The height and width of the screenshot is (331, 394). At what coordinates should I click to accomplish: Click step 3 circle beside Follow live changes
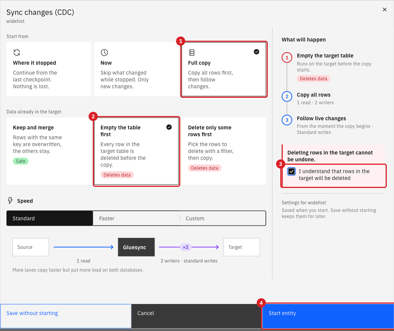coord(287,120)
